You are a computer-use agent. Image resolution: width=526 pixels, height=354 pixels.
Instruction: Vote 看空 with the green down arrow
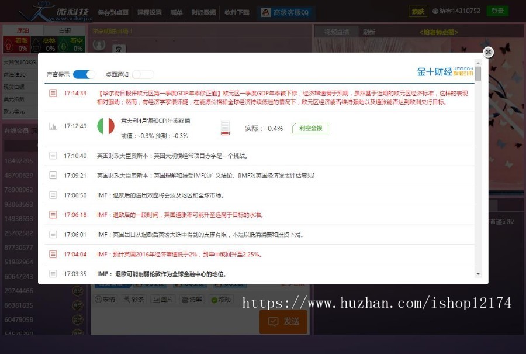(x=72, y=44)
